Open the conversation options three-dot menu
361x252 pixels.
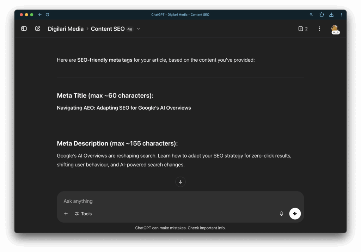tap(319, 29)
